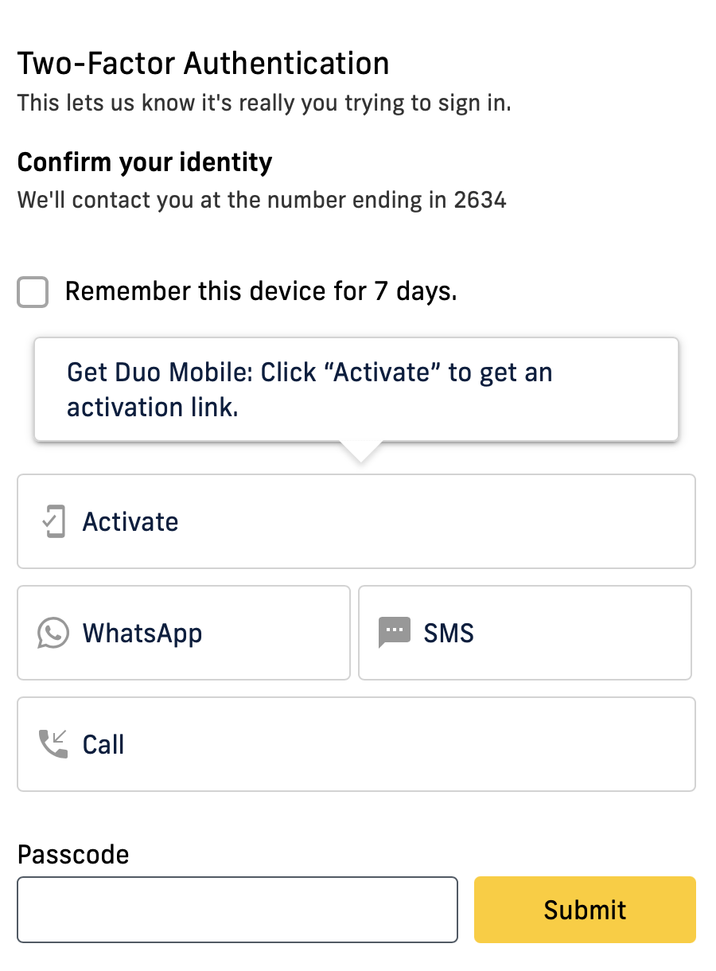The image size is (716, 971).
Task: Click the SMS speech bubble icon
Action: tap(395, 634)
